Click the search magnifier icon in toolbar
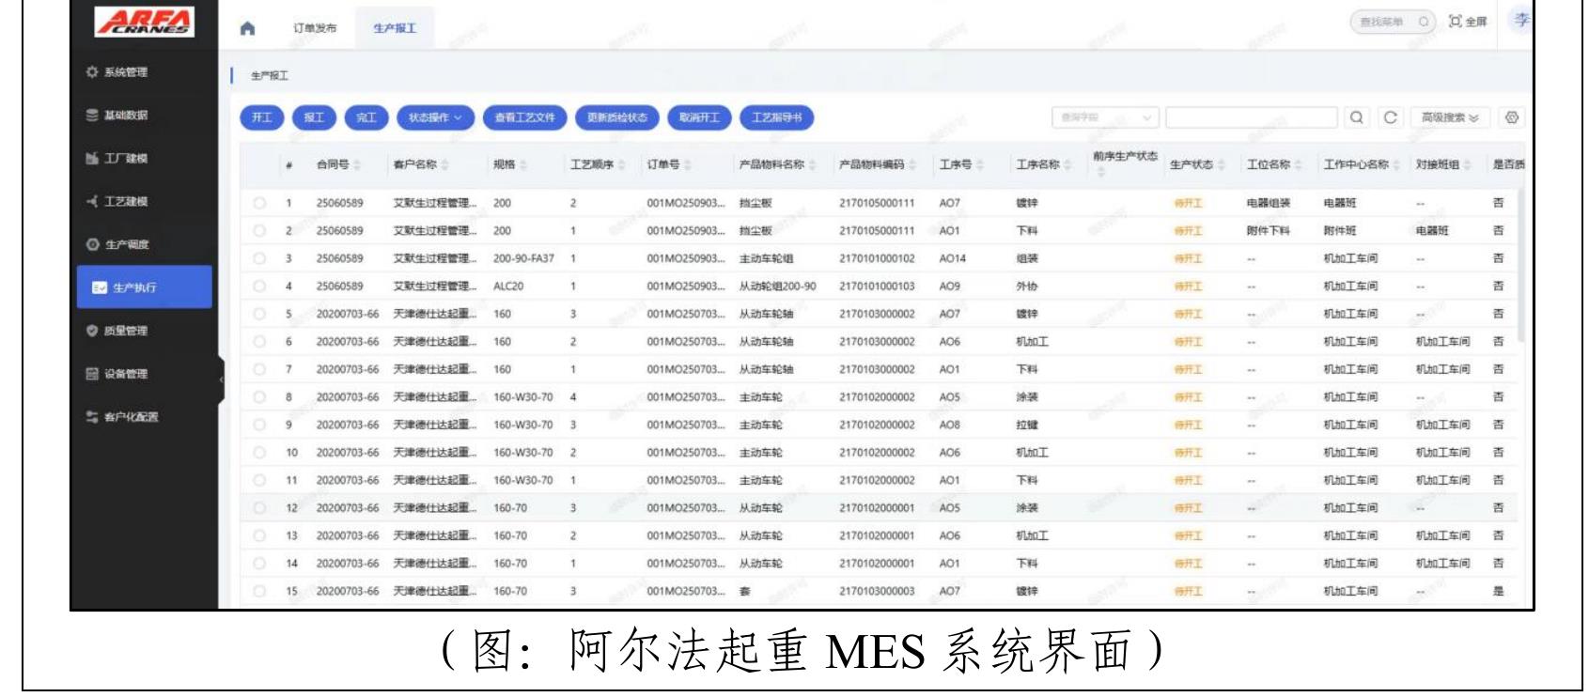Image resolution: width=1589 pixels, height=697 pixels. click(1356, 117)
